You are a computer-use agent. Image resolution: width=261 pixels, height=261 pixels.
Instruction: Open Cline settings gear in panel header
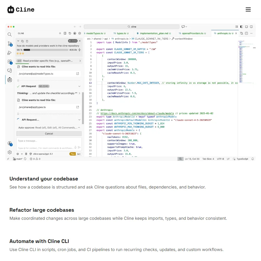[80, 33]
